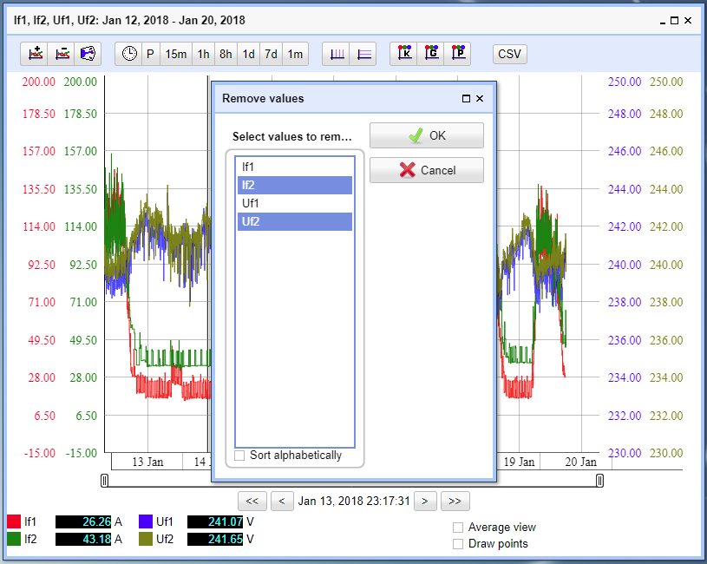This screenshot has width=707, height=564.
Task: Confirm removal with OK button
Action: (x=427, y=135)
